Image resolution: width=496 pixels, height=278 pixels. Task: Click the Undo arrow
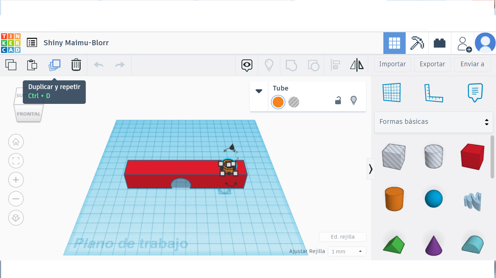tap(98, 65)
